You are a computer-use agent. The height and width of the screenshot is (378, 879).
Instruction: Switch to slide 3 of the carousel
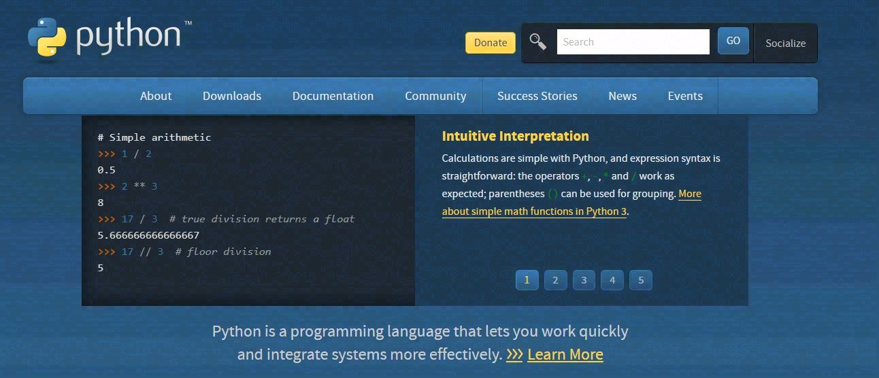584,280
